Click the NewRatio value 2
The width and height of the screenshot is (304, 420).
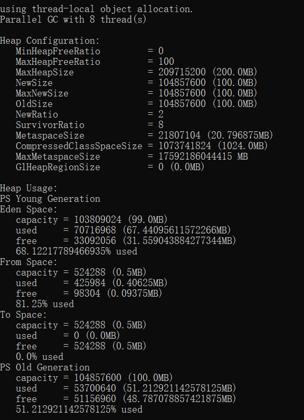click(161, 114)
